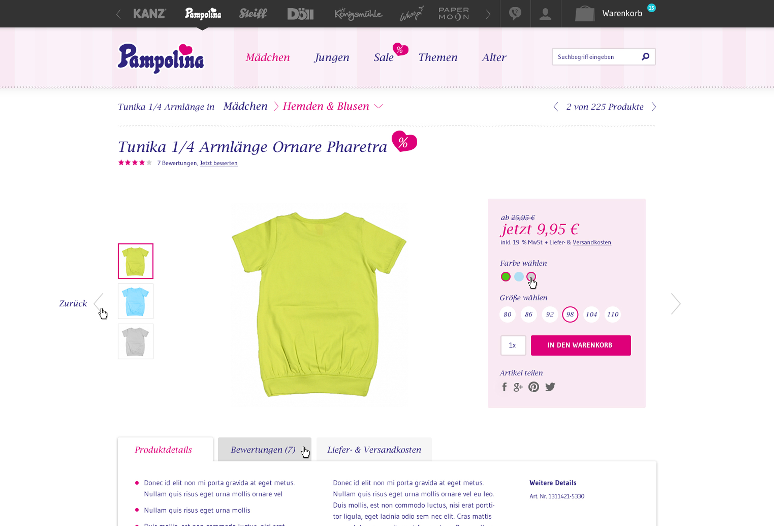Expand the Hemden & Blusen category dropdown

click(x=378, y=106)
